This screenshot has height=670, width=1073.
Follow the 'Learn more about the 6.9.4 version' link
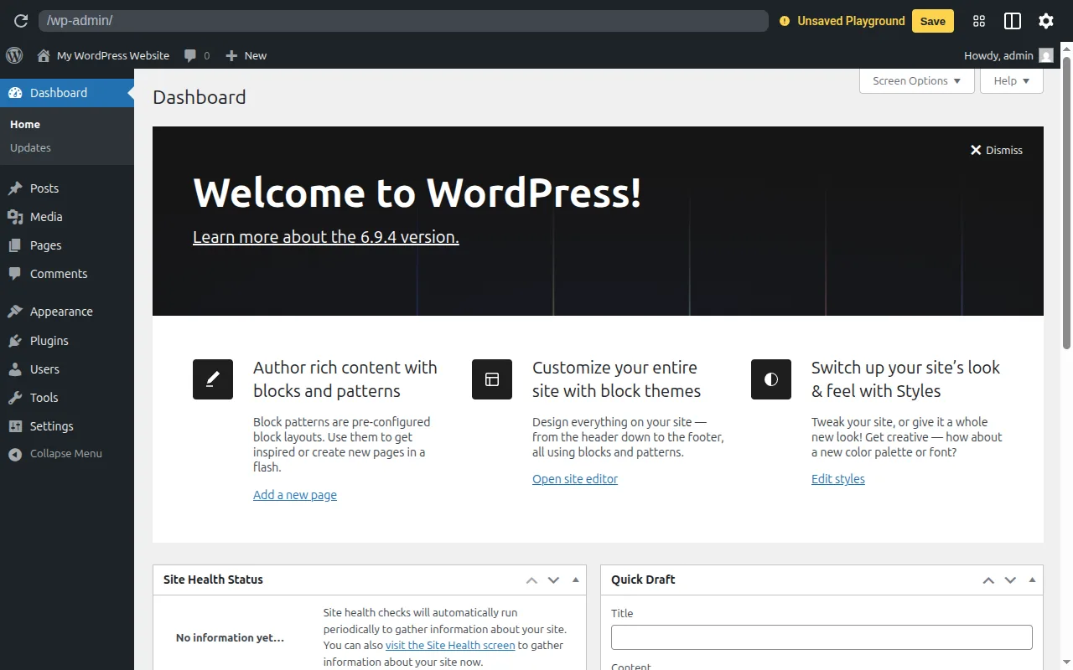(325, 237)
